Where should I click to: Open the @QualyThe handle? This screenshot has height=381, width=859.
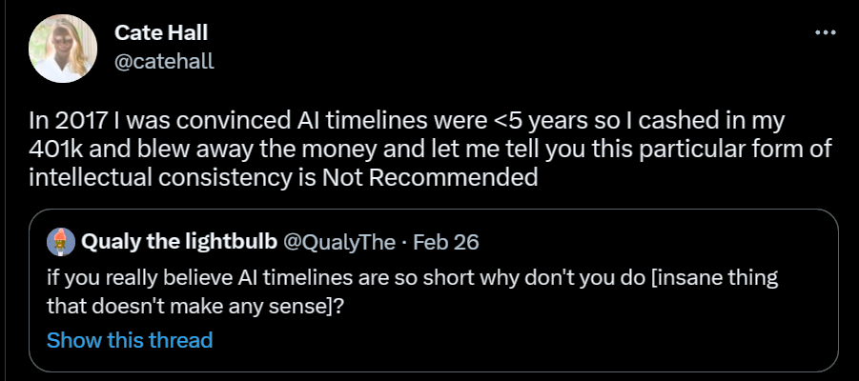[x=340, y=242]
